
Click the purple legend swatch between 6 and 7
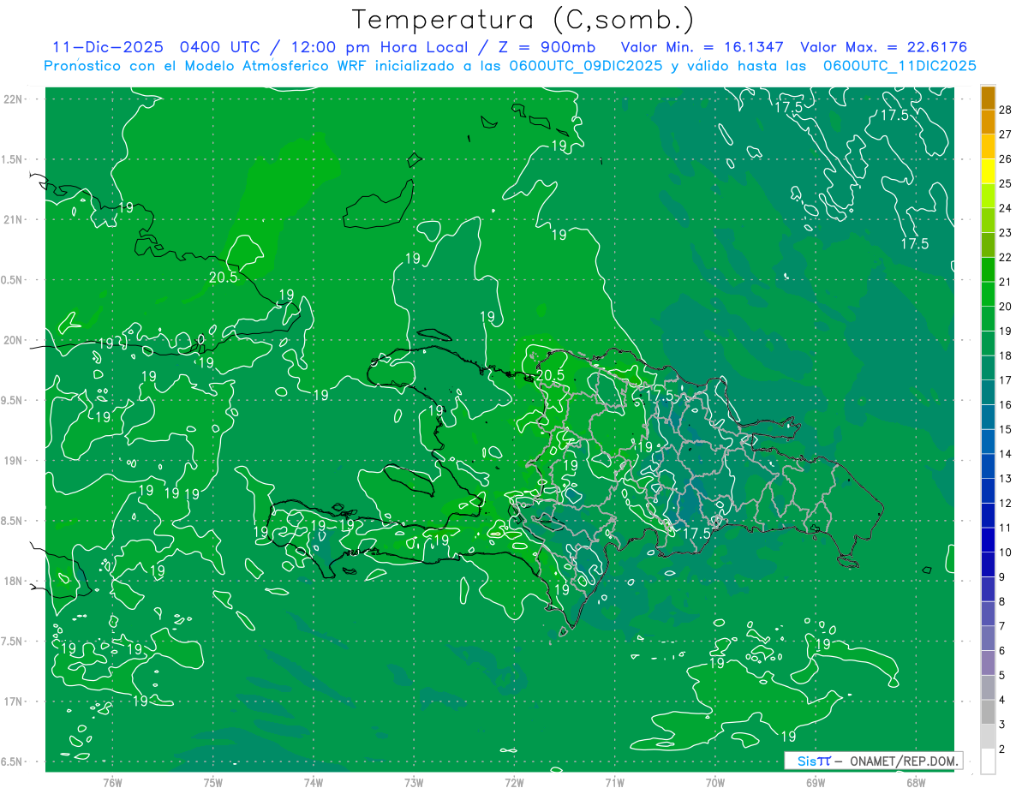pos(988,638)
